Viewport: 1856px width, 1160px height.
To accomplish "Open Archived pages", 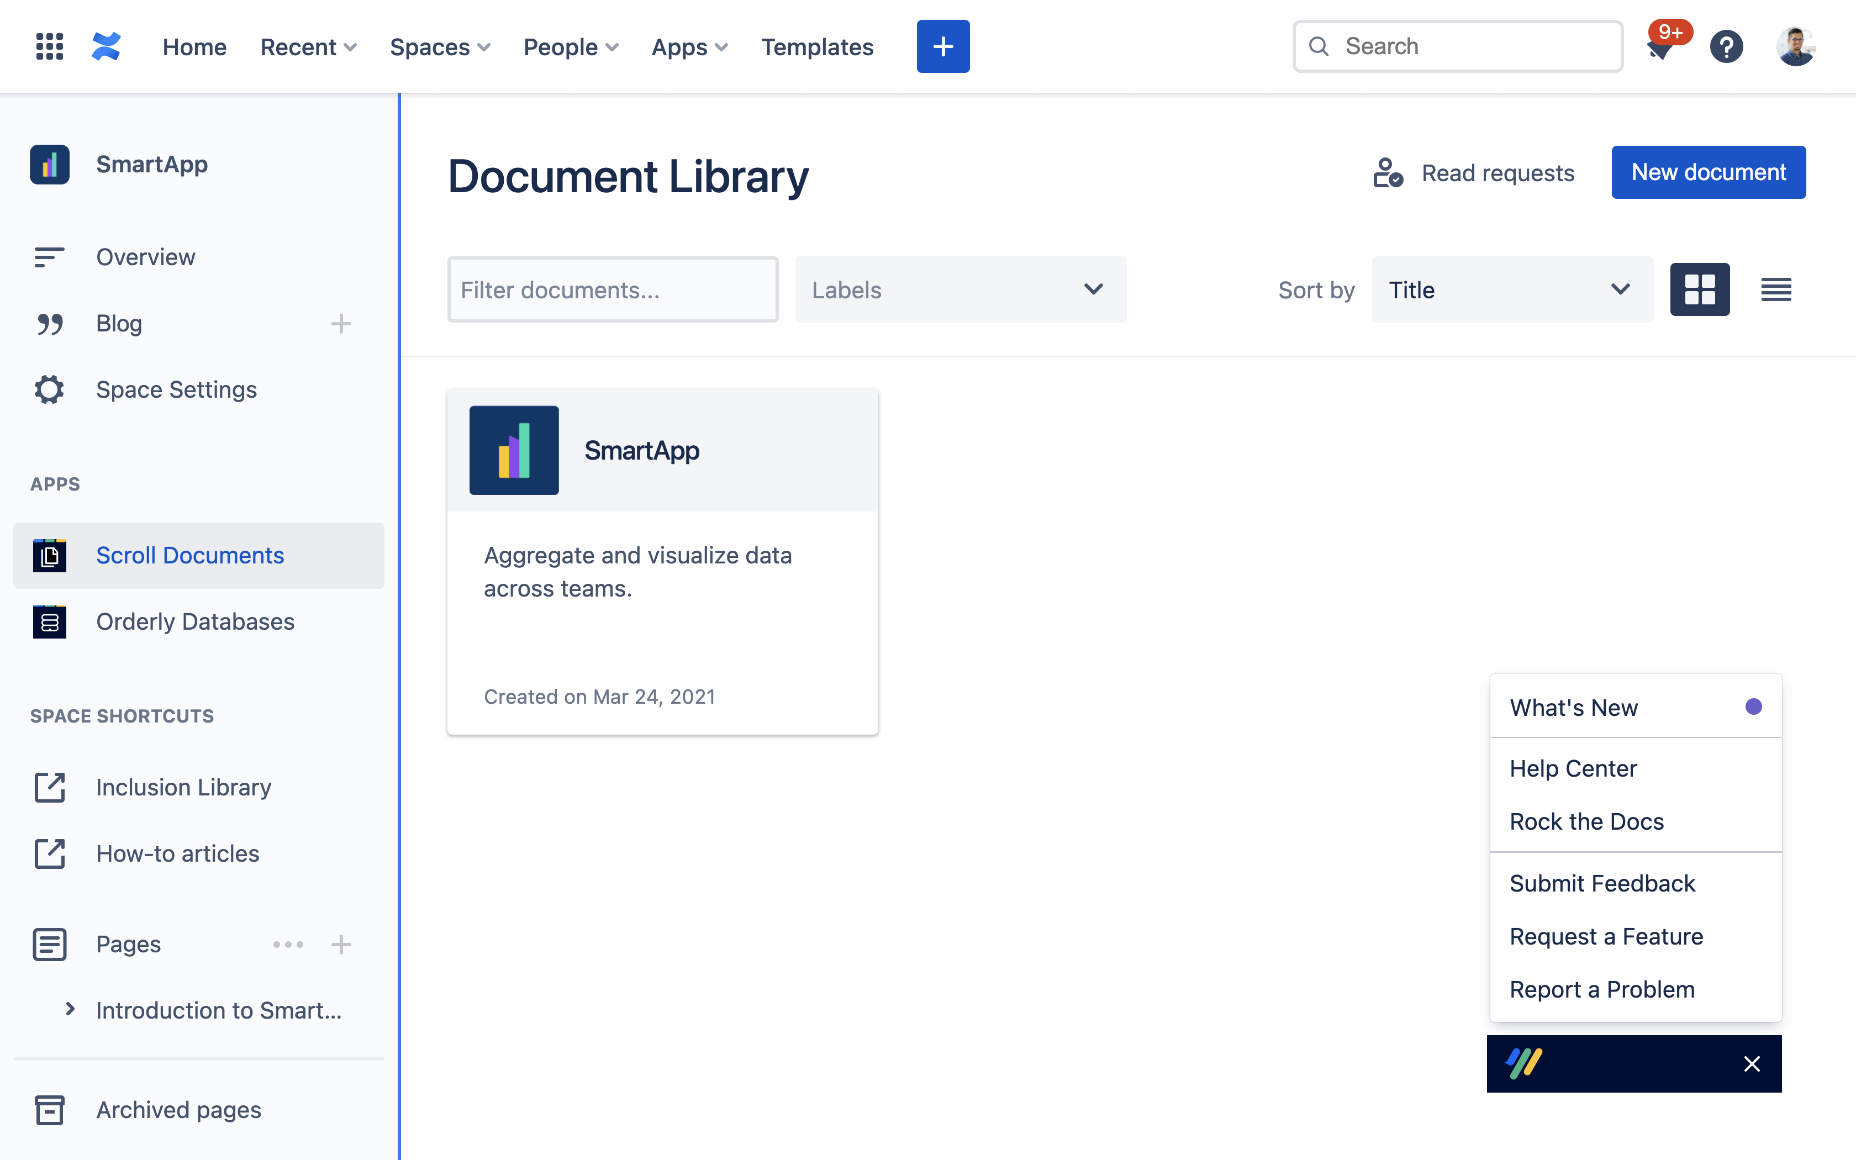I will [178, 1109].
